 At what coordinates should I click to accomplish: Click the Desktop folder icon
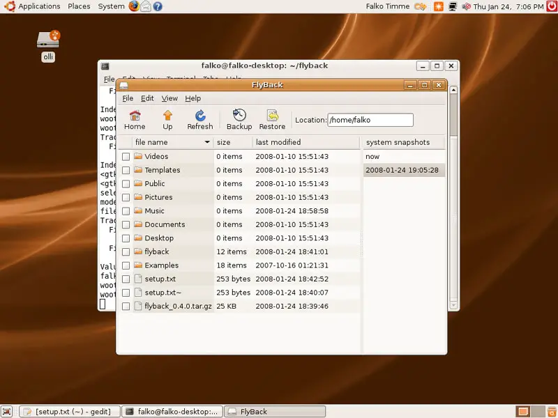tap(138, 238)
